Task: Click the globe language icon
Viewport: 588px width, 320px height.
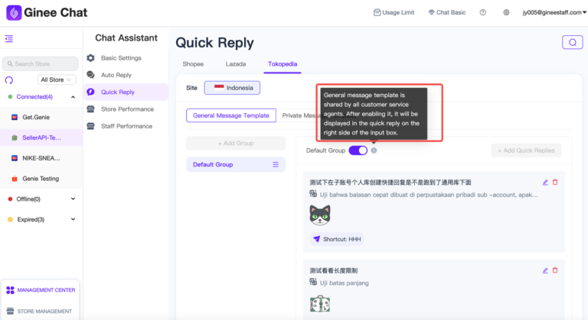Action: click(506, 13)
